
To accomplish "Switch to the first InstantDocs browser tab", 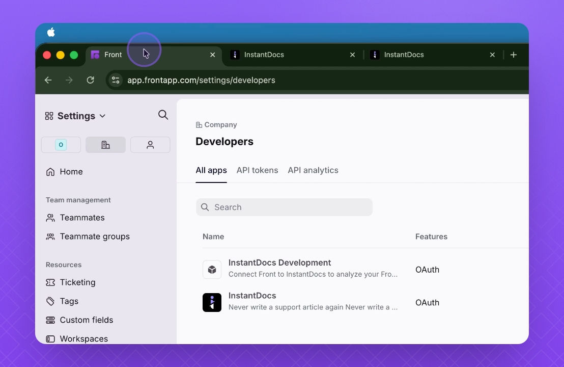I will (x=293, y=55).
